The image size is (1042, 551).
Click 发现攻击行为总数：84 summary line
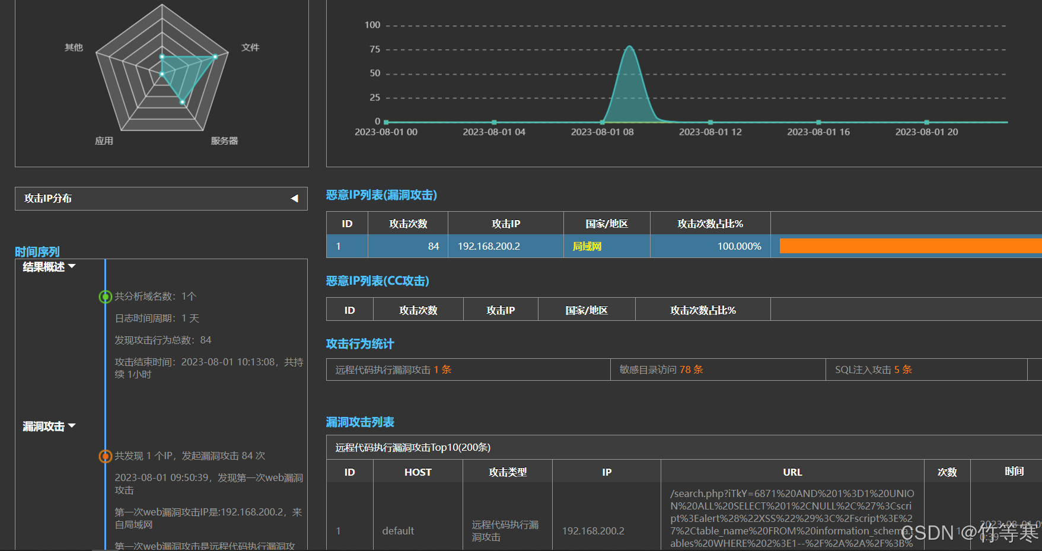[x=163, y=340]
